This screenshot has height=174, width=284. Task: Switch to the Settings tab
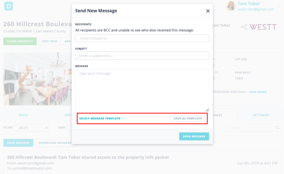(261, 115)
